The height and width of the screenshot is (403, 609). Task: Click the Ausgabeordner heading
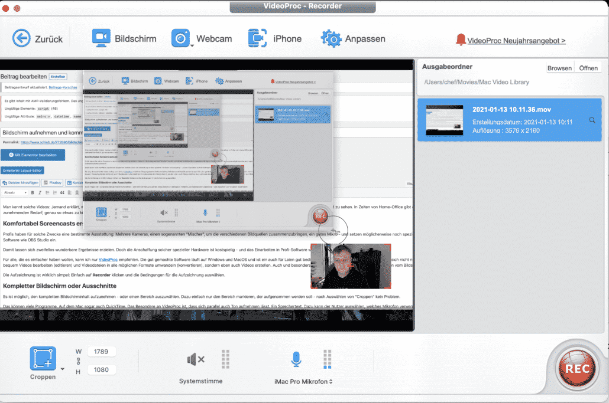(447, 67)
